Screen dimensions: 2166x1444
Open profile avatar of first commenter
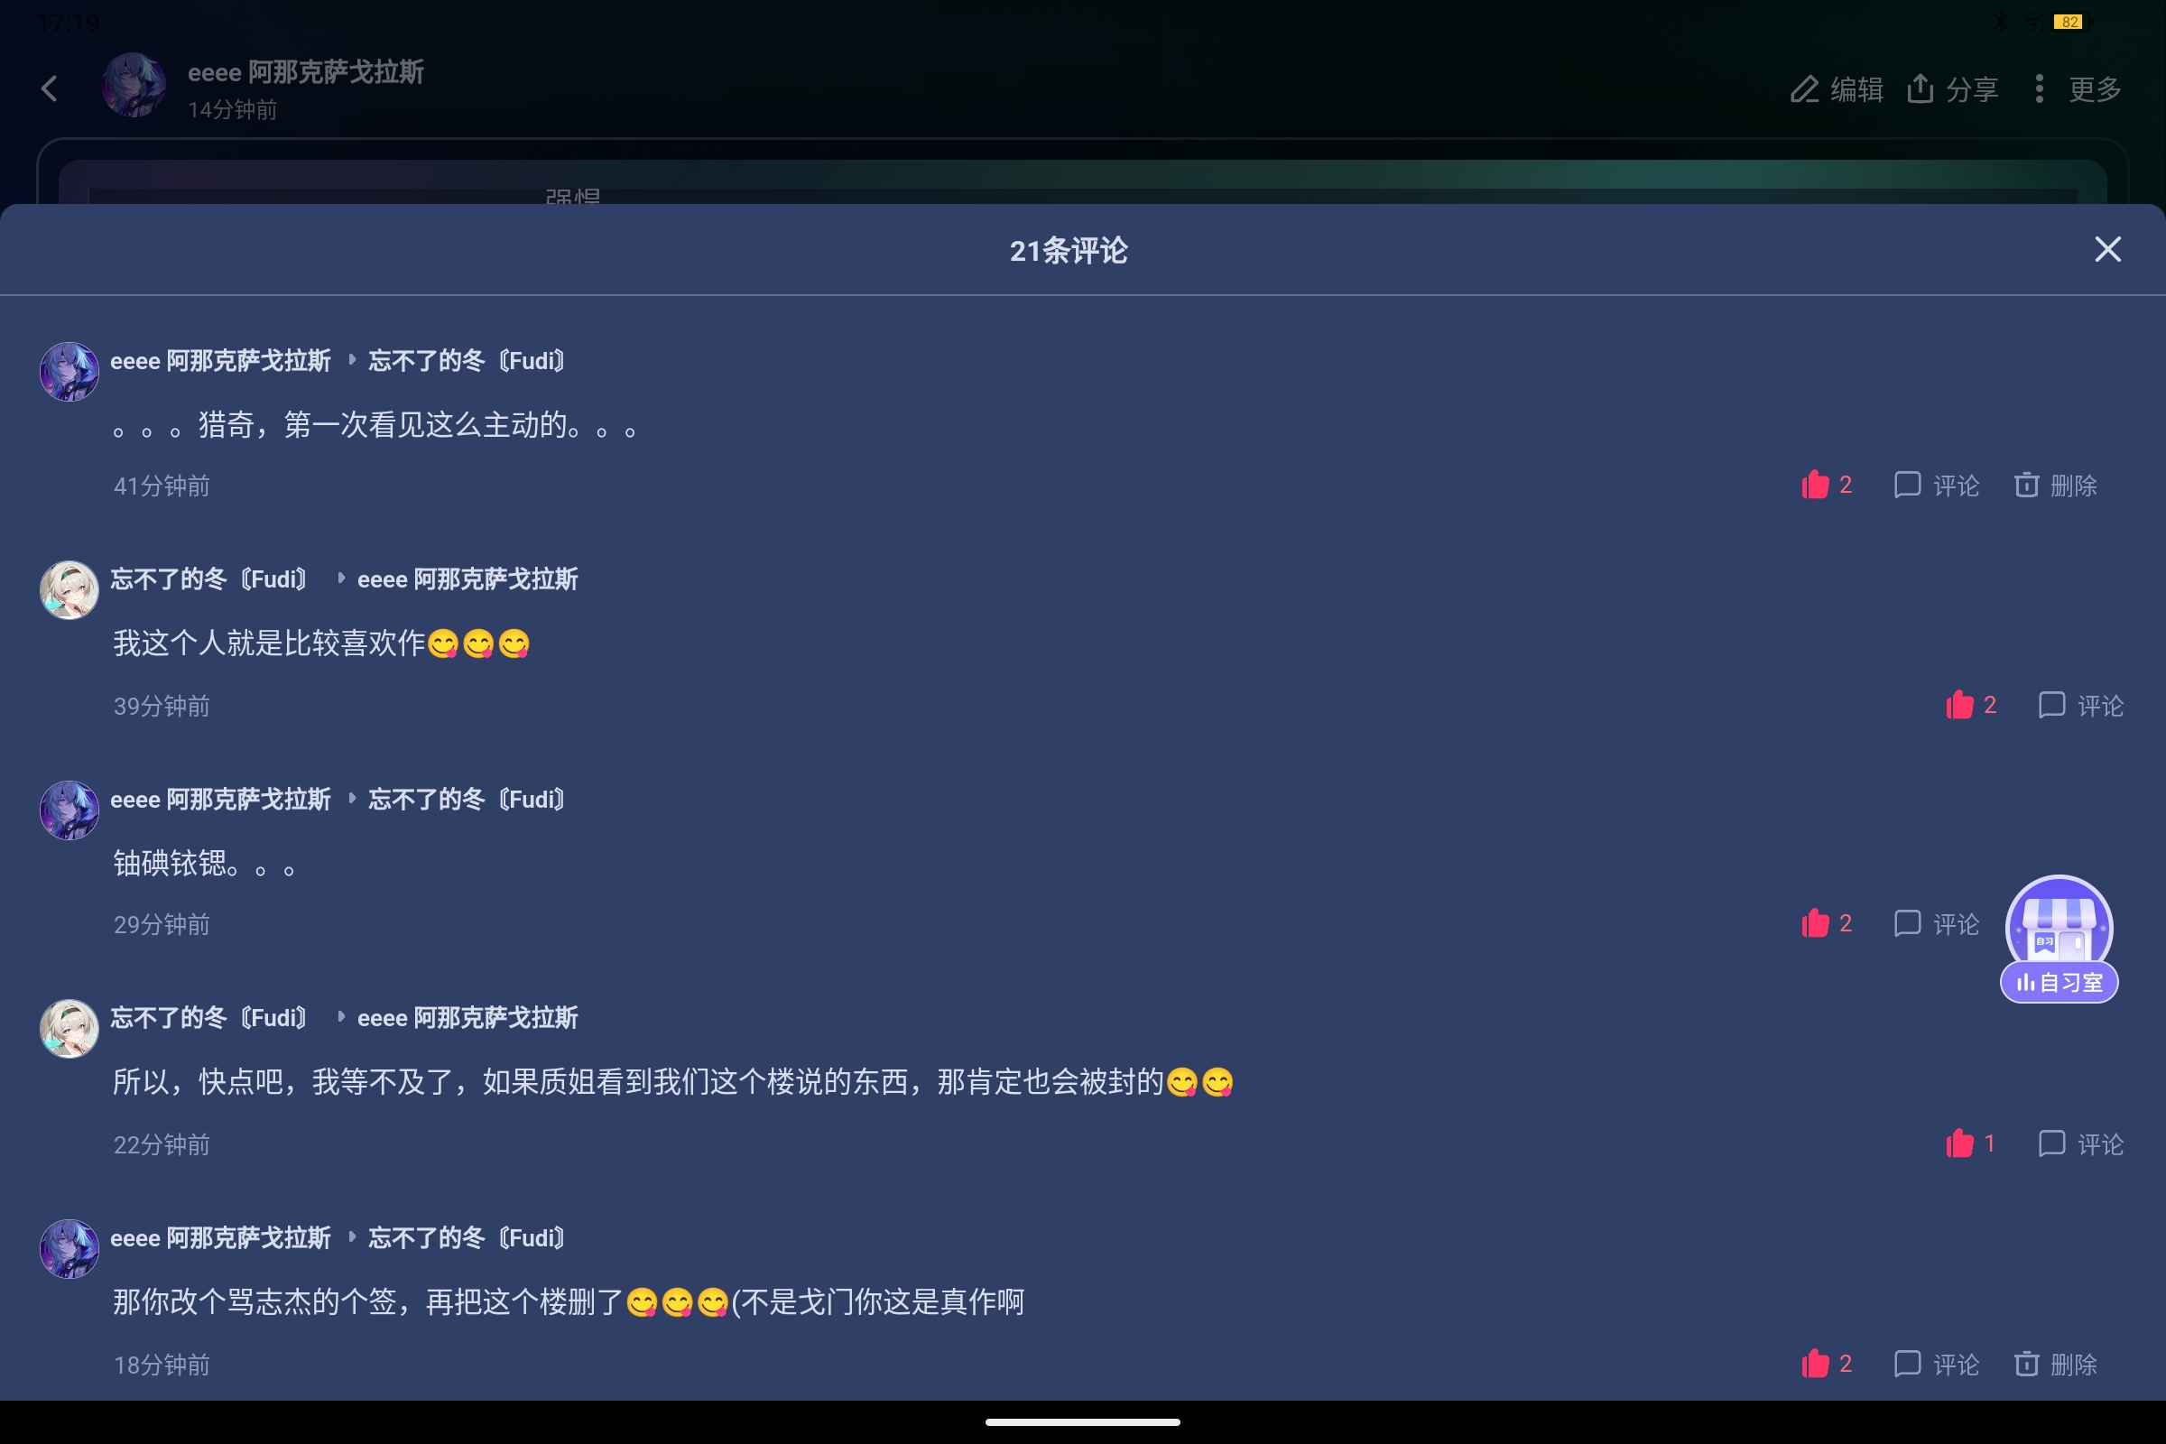click(69, 371)
